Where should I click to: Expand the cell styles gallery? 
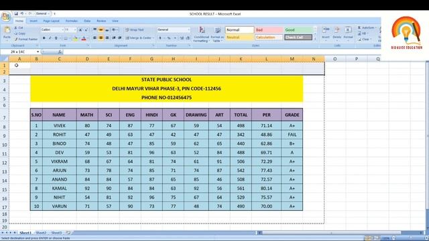point(315,39)
